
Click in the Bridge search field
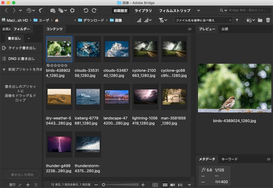click(x=249, y=10)
